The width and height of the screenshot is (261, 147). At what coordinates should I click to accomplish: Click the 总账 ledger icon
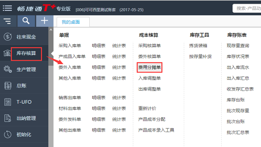click(x=8, y=86)
